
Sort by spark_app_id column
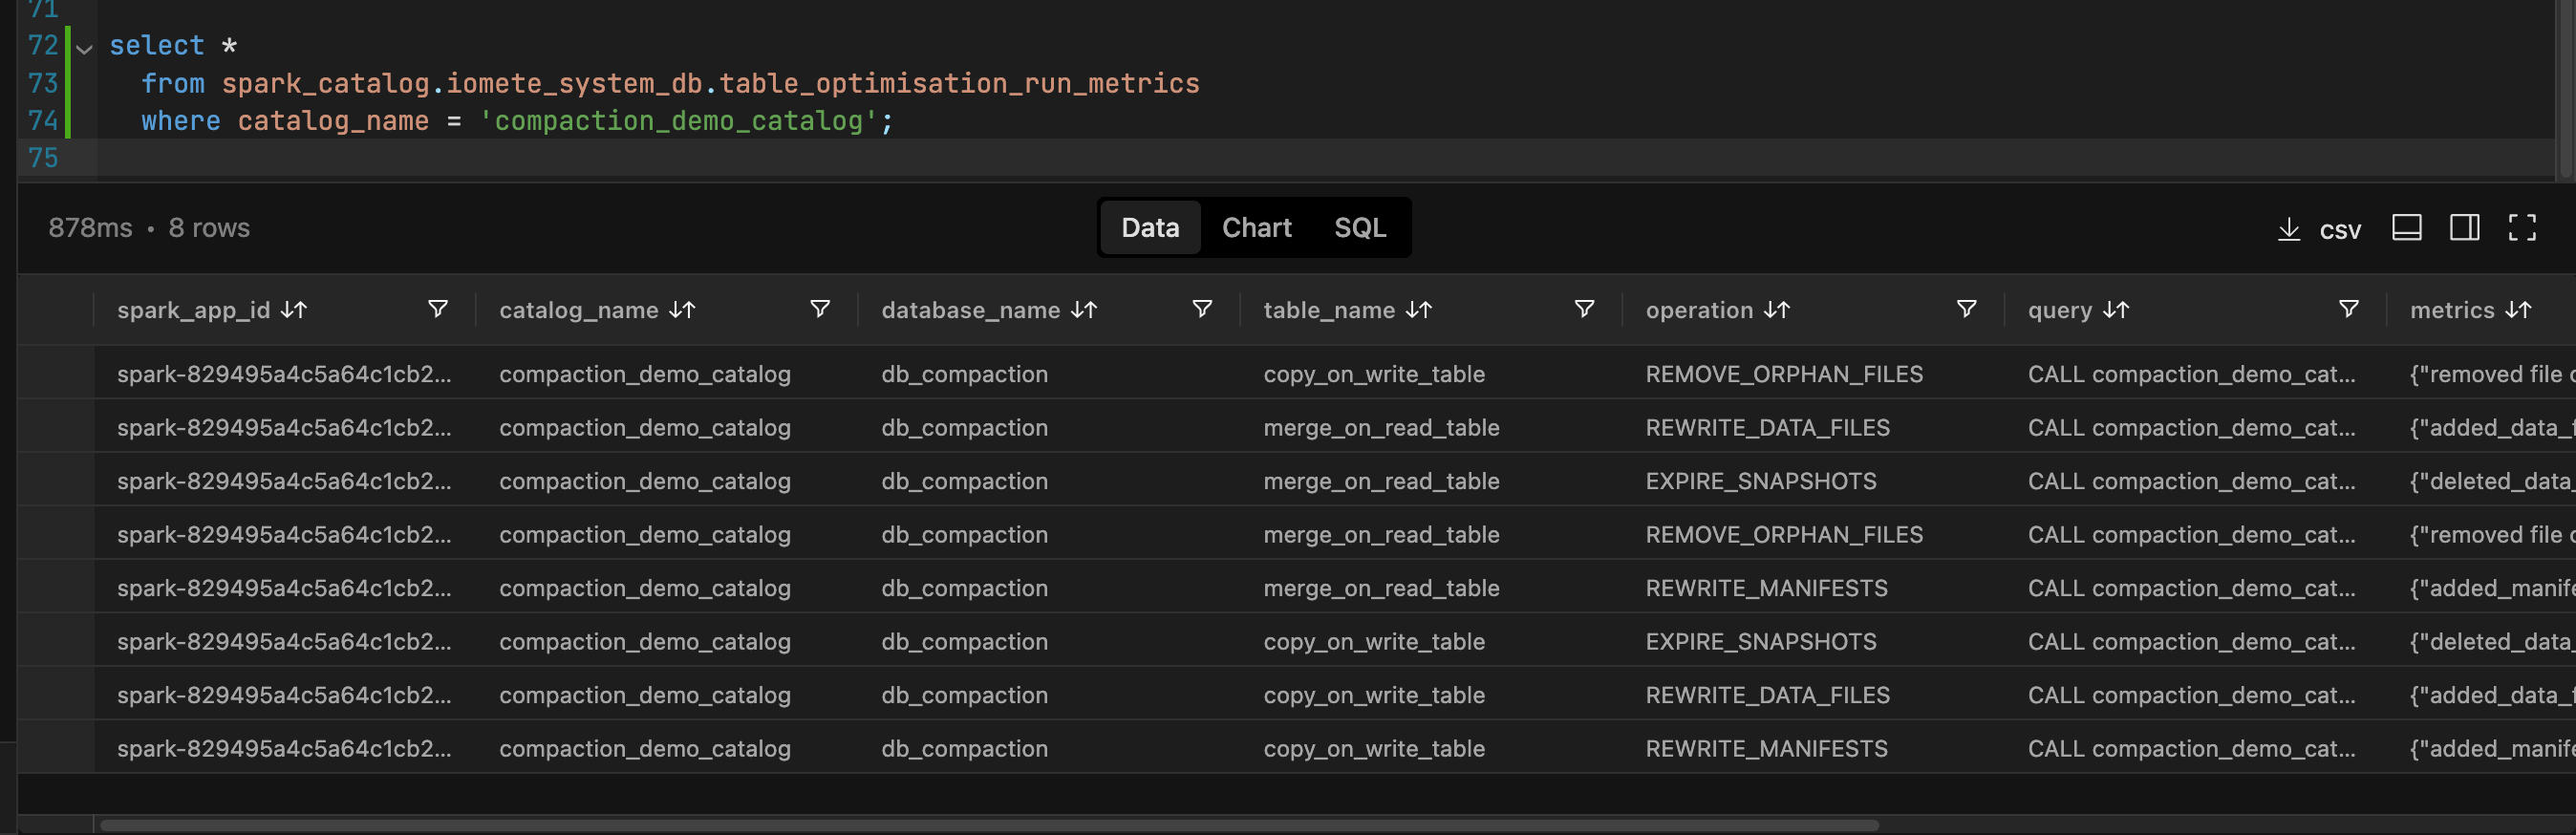(x=293, y=310)
